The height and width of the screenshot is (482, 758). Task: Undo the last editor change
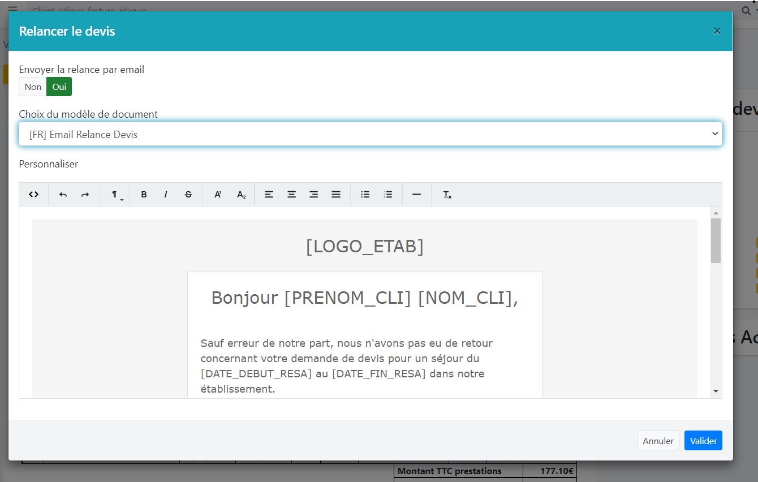click(x=63, y=195)
